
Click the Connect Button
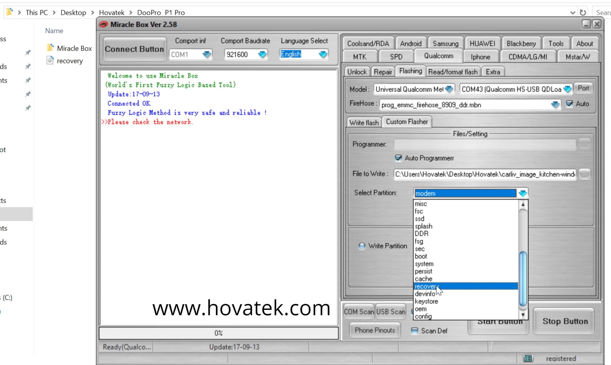coord(134,49)
